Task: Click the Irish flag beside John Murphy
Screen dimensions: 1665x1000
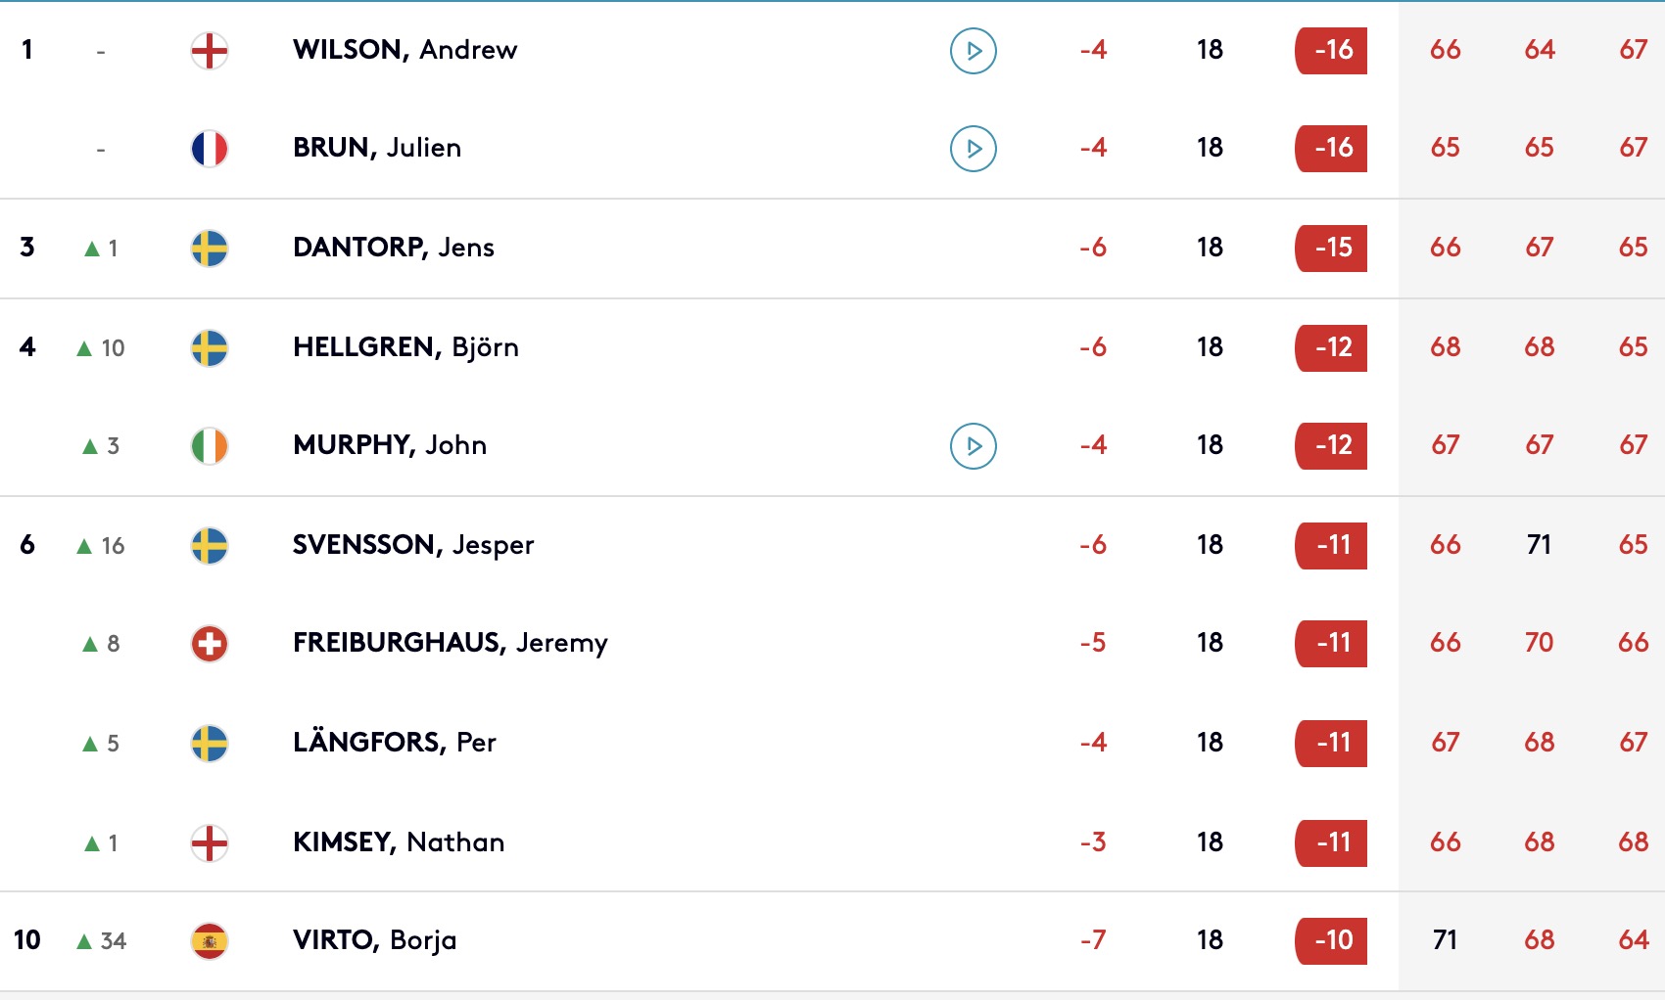Action: click(x=210, y=446)
